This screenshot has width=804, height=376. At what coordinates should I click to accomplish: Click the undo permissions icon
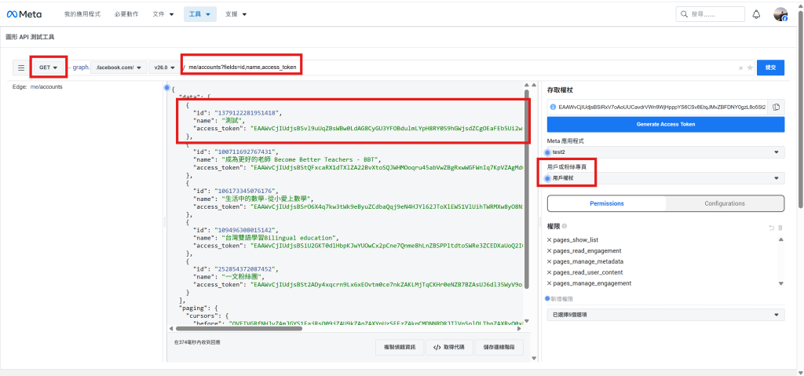(x=771, y=227)
